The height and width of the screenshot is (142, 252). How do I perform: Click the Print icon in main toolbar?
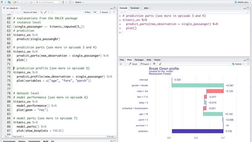pyautogui.click(x=31, y=2)
